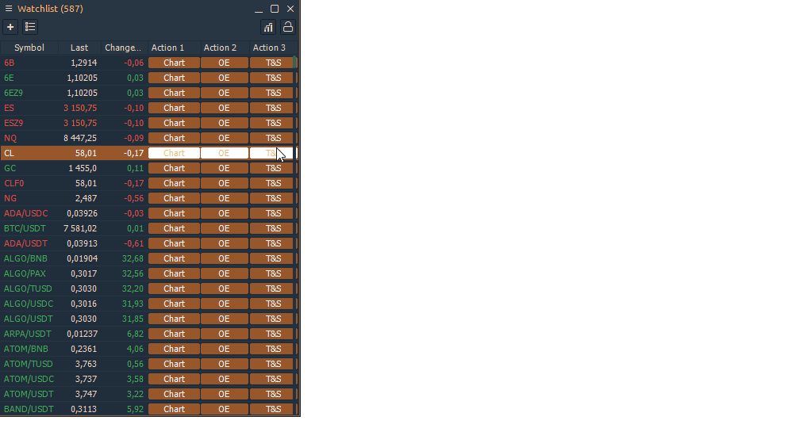
Task: Select the ALGO/BNB symbol
Action: pyautogui.click(x=25, y=258)
